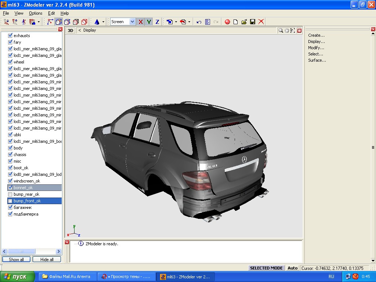Activate the edges level cube icon
This screenshot has height=282, width=376.
tap(58, 22)
